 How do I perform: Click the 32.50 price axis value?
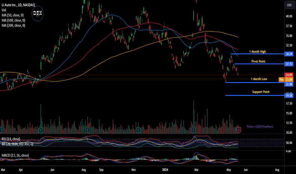tap(289, 45)
